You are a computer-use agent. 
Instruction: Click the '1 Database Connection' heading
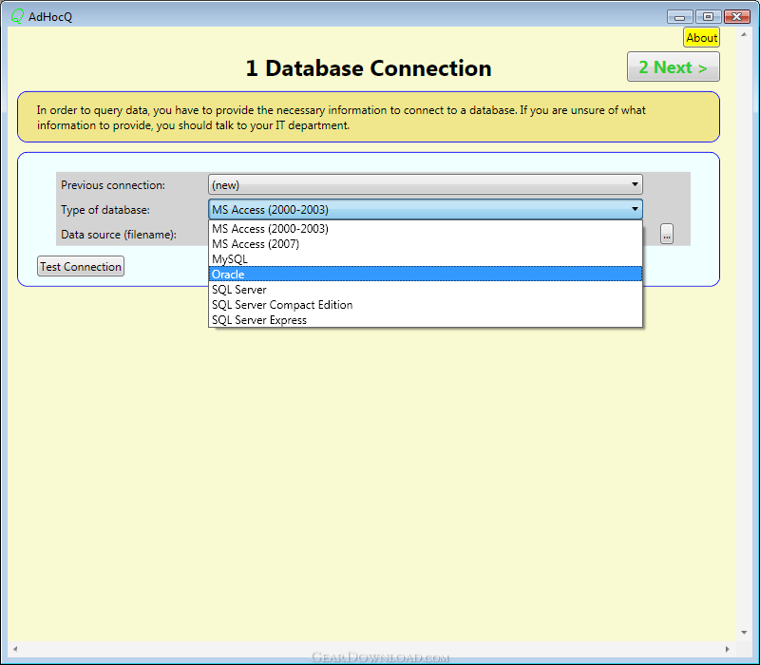point(369,67)
